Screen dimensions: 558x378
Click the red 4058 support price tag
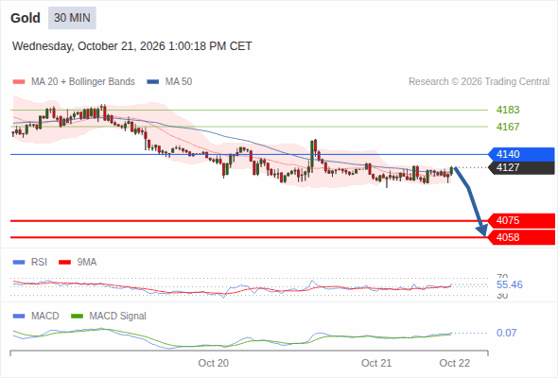(521, 237)
